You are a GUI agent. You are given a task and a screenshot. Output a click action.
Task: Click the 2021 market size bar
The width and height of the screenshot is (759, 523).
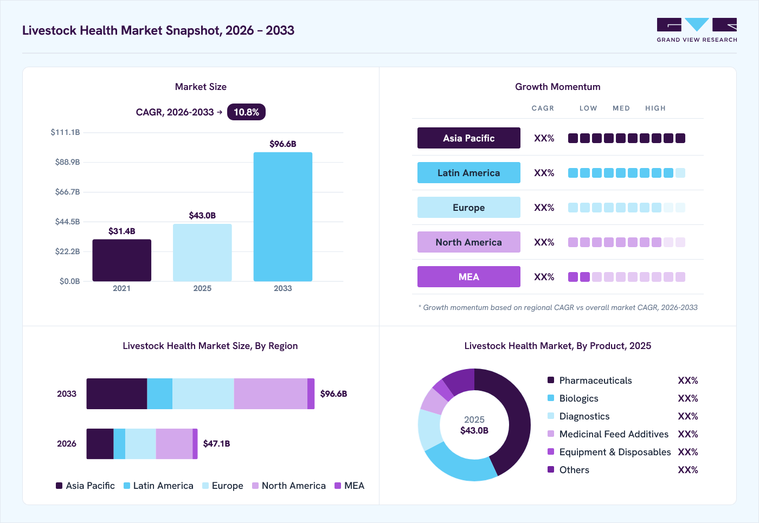(122, 260)
